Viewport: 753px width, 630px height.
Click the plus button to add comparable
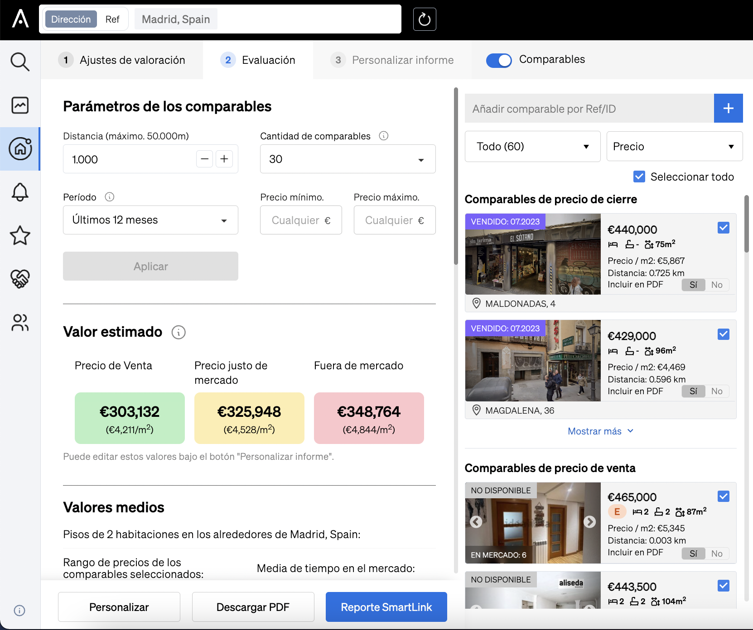coord(728,108)
